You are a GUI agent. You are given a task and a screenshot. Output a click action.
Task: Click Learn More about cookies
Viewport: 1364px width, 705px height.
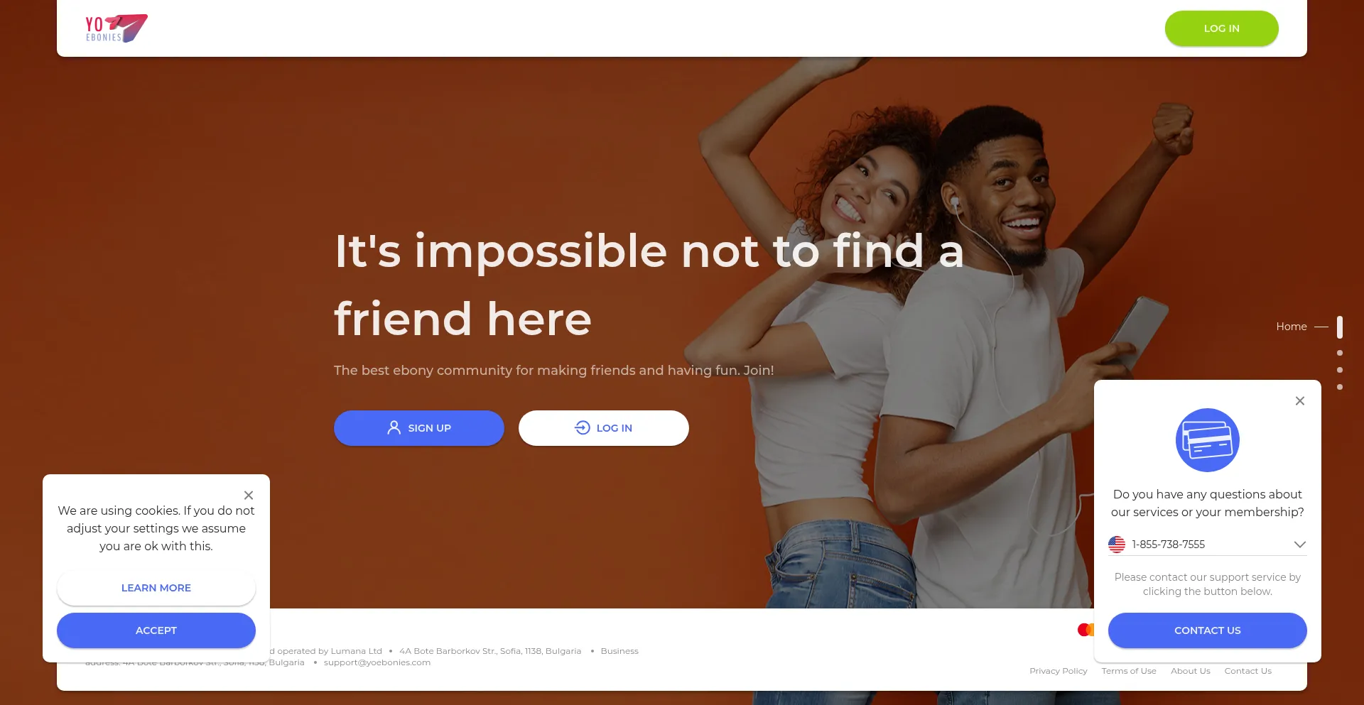tap(156, 588)
